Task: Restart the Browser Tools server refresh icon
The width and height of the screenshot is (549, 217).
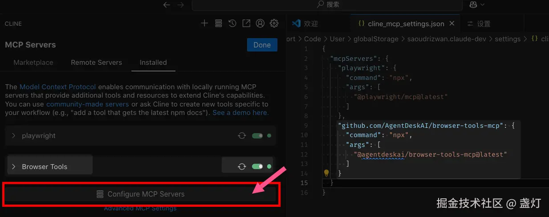Action: [242, 166]
